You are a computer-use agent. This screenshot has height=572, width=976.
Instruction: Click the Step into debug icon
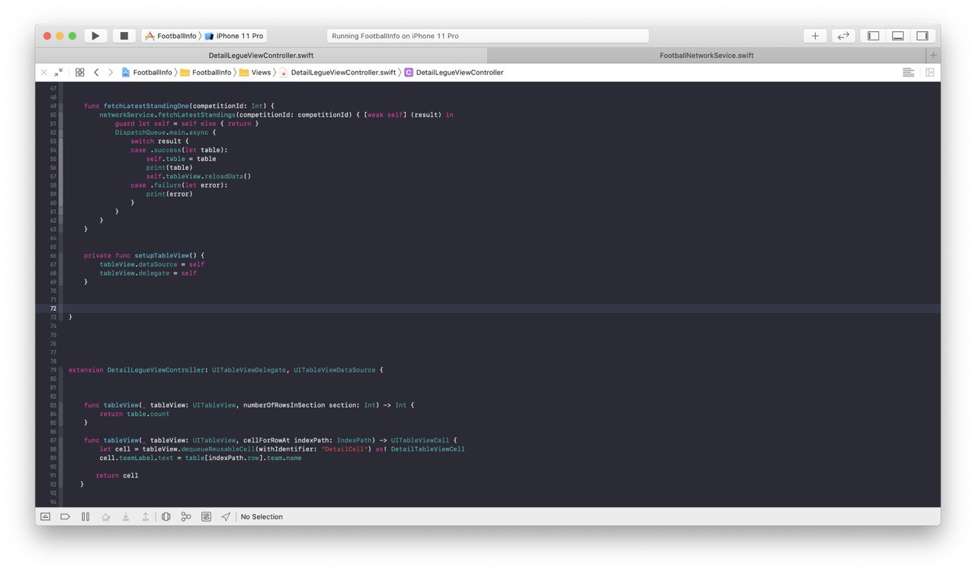[126, 516]
